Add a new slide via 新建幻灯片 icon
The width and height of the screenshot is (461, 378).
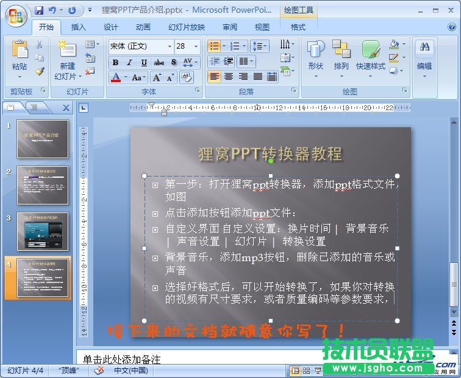tap(68, 49)
